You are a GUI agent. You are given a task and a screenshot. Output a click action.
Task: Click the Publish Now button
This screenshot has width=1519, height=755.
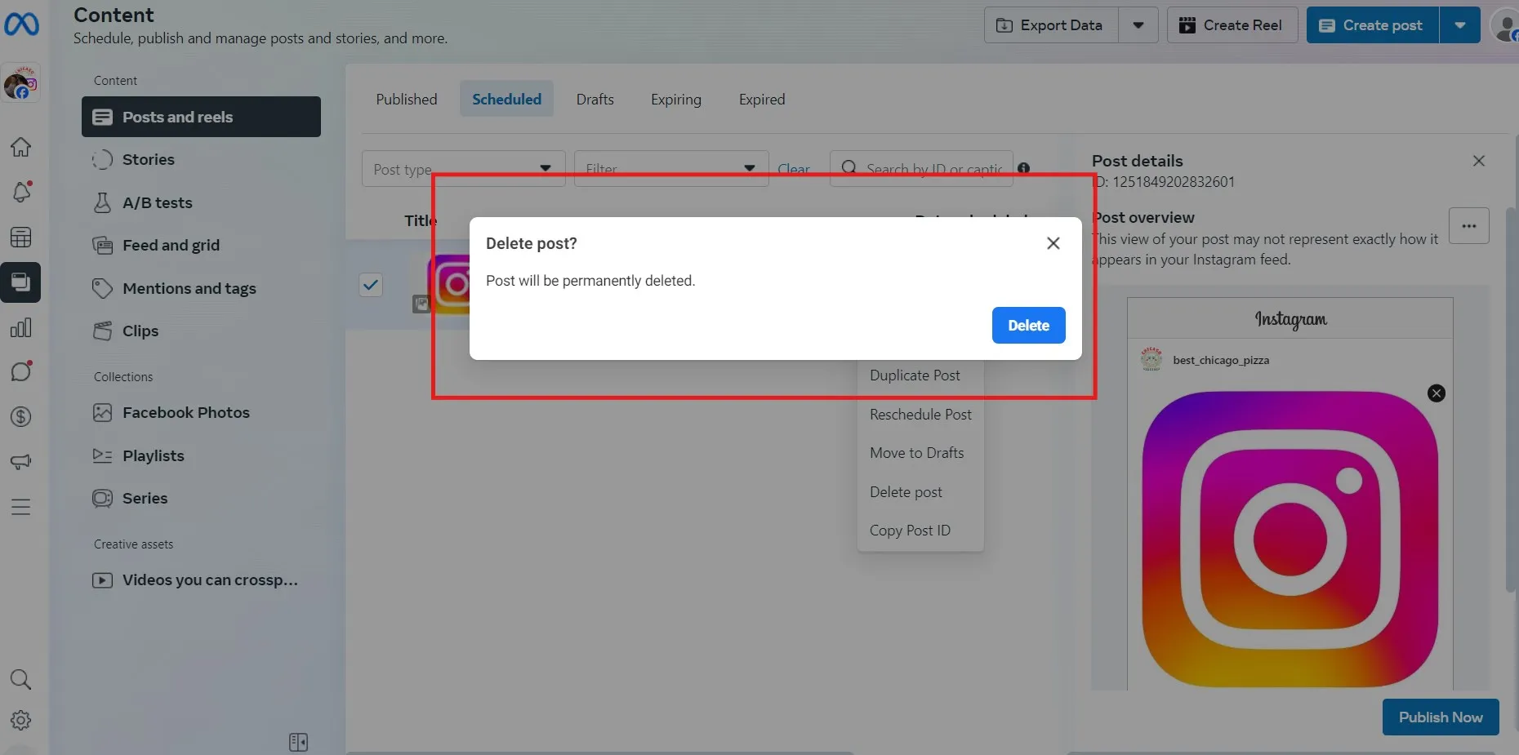1441,717
